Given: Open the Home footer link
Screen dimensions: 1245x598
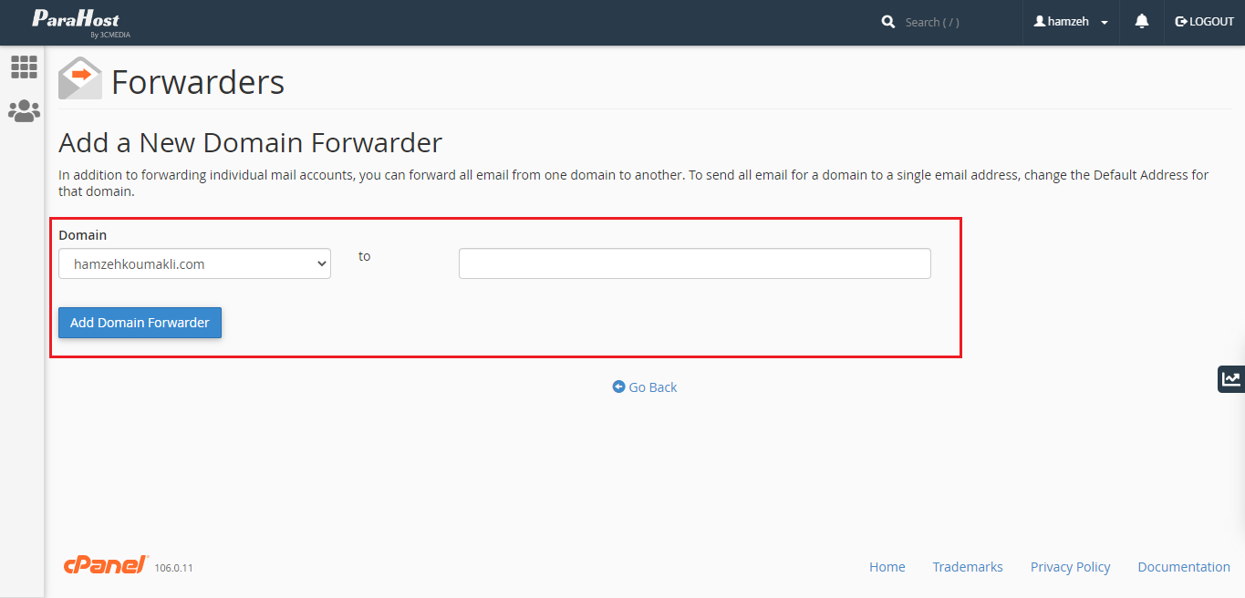Looking at the screenshot, I should point(887,567).
